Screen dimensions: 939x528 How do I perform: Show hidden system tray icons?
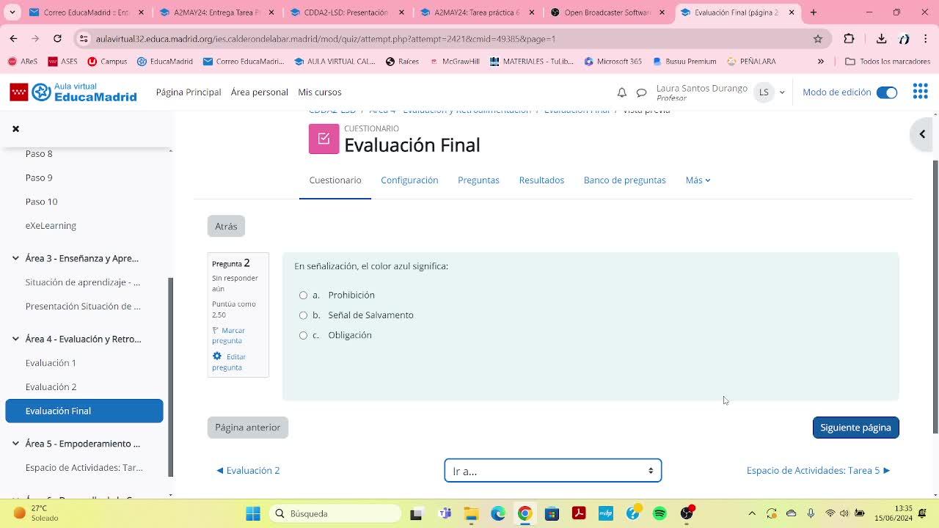752,513
